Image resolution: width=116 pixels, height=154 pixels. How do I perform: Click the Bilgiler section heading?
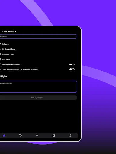pos(4,76)
